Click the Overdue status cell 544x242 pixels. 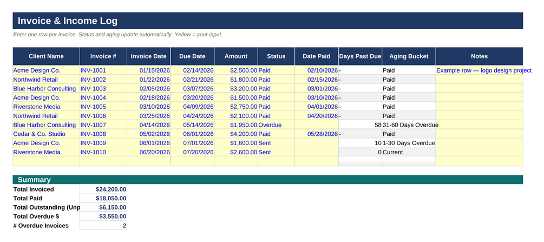276,125
